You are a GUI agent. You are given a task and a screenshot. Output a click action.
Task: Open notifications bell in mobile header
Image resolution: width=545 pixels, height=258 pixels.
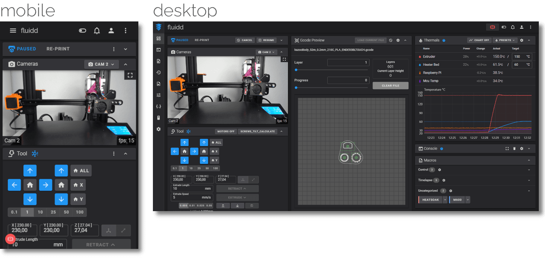pyautogui.click(x=97, y=31)
